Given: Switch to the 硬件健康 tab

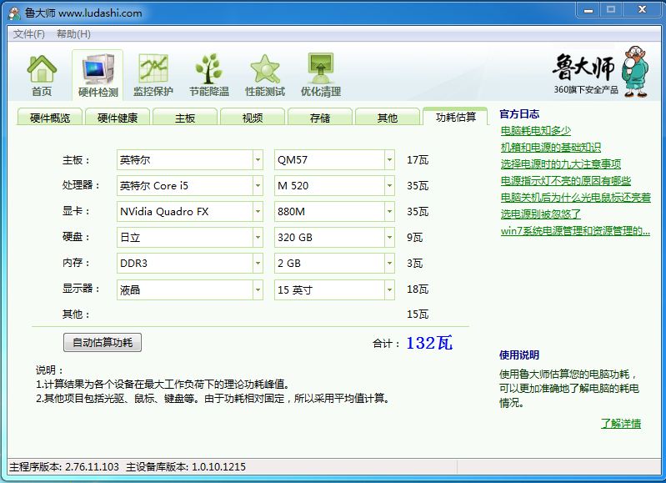Looking at the screenshot, I should click(x=118, y=118).
